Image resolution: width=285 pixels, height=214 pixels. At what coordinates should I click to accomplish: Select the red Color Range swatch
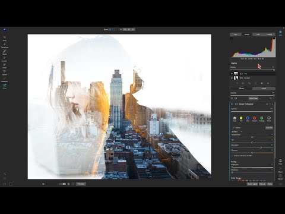tap(239, 181)
